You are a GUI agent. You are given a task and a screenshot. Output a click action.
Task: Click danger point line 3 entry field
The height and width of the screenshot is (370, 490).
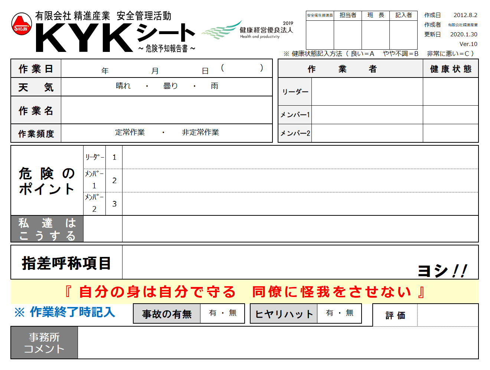[300, 204]
